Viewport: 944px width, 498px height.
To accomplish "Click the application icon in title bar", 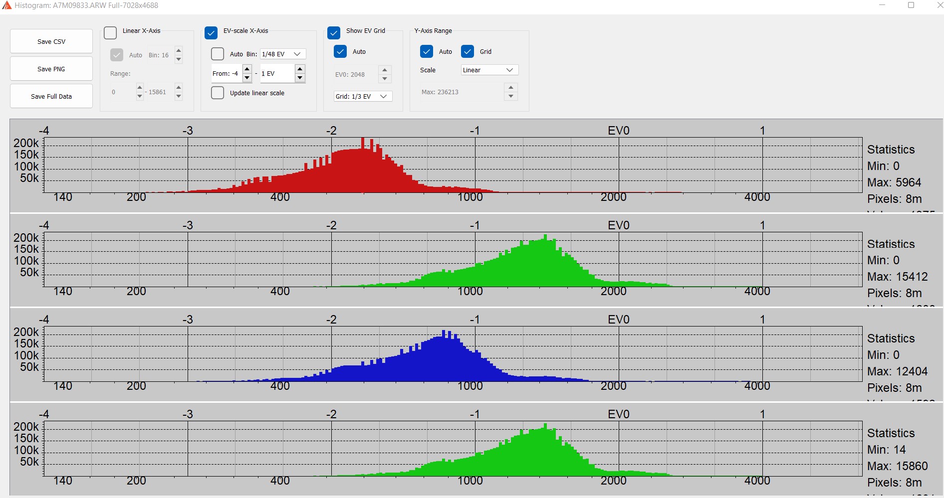I will [6, 5].
